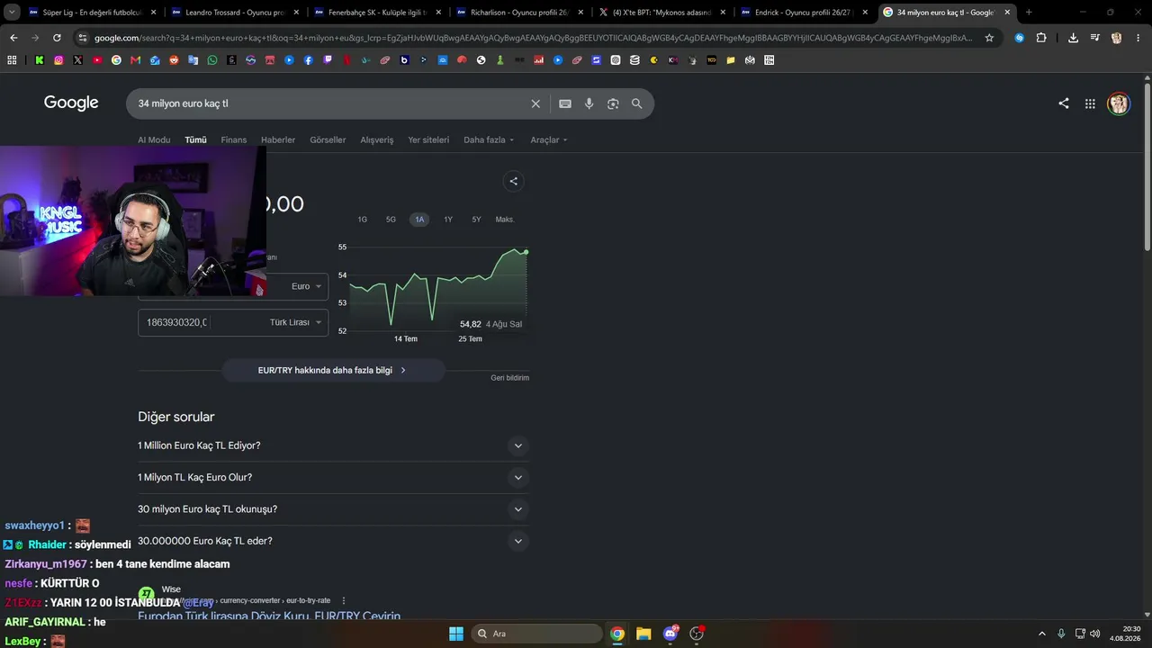Switch to the Haberler search tab
Viewport: 1152px width, 648px height.
coord(278,139)
